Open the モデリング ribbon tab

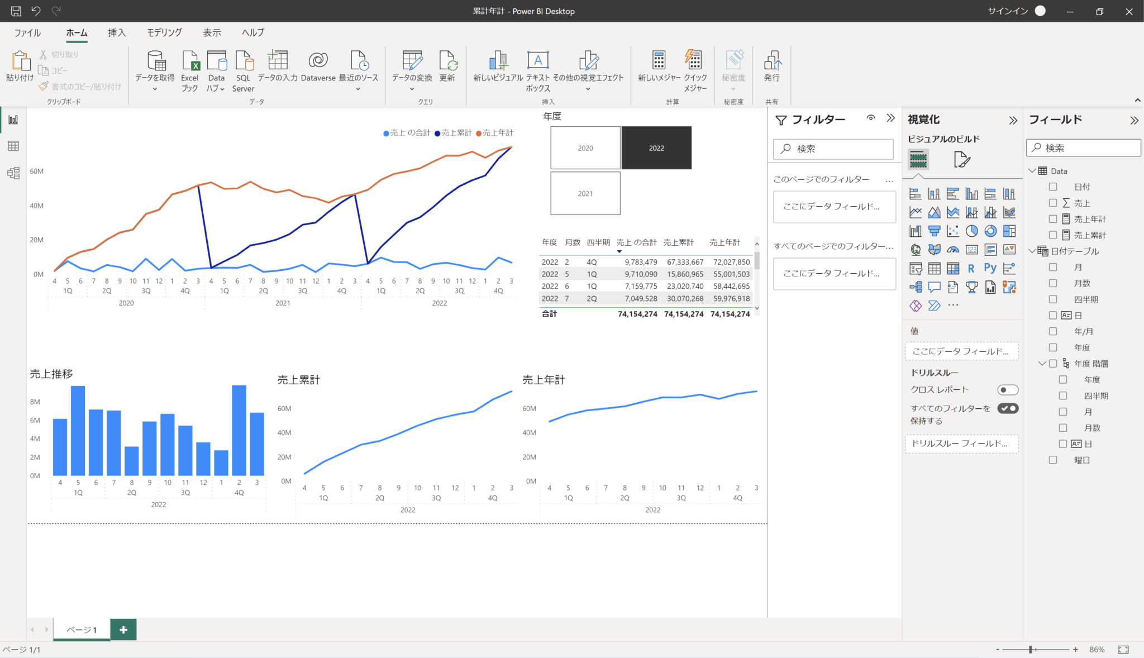click(164, 32)
